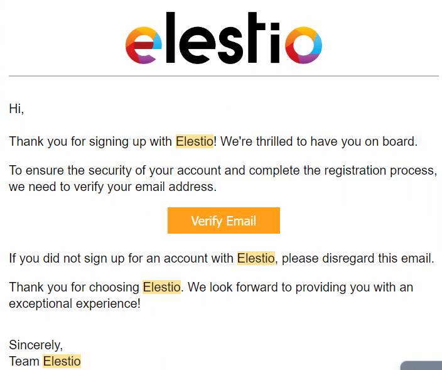Click highlighted Elestio after 'signing up with'
Screen dimensions: 442x370
195,141
